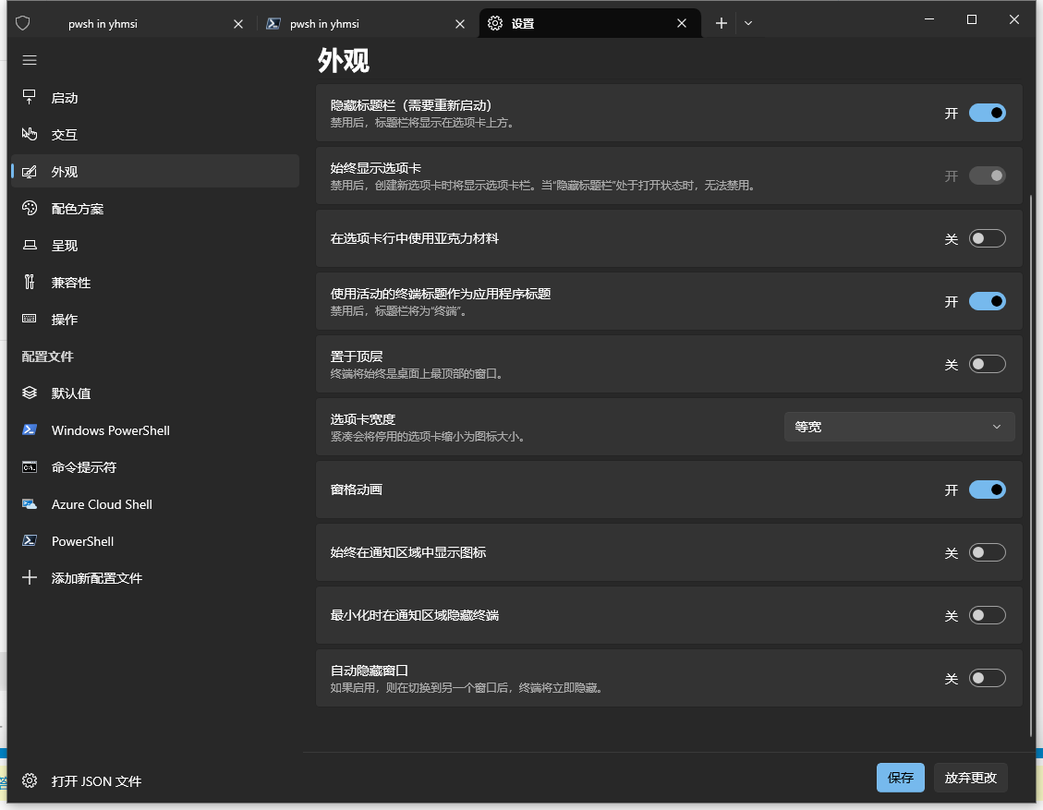1043x810 pixels.
Task: Click the PowerShell profile icon in sidebar
Action: [x=30, y=540]
